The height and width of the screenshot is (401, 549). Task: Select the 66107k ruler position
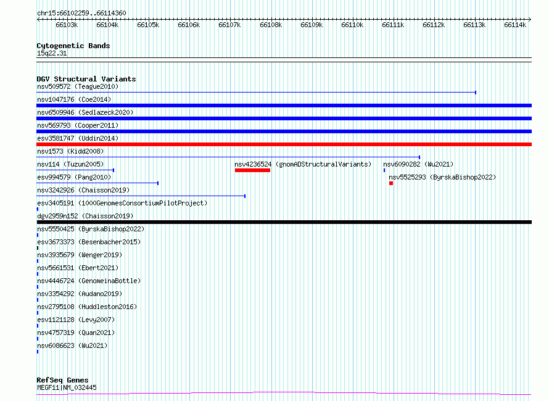[x=229, y=25]
